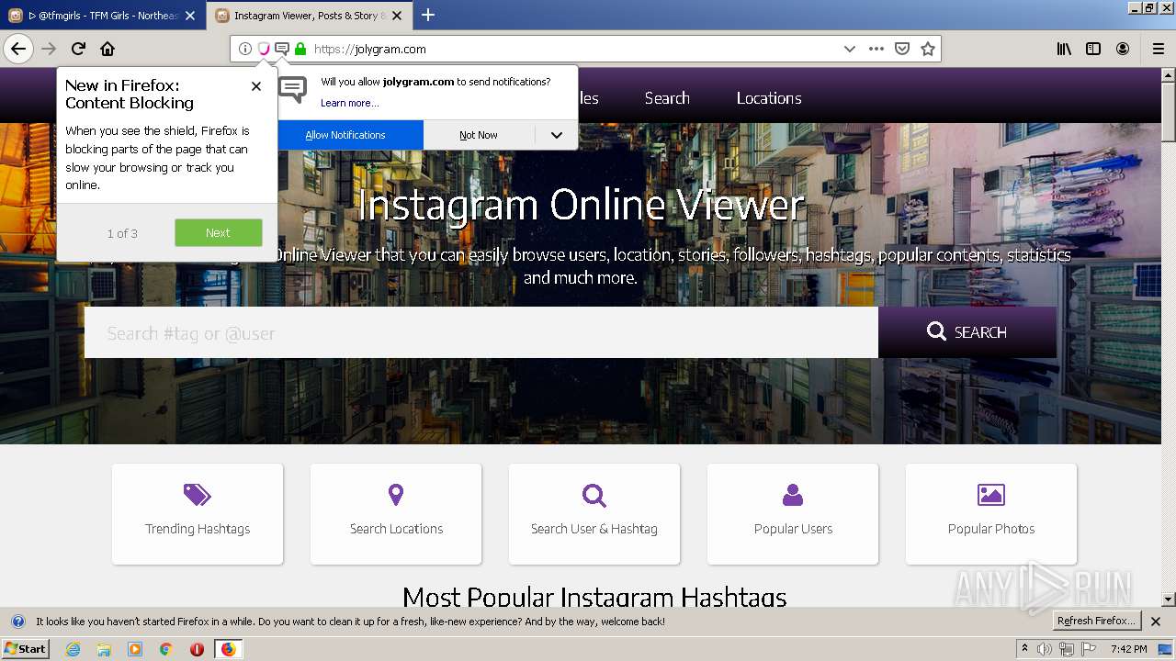
Task: Close the Instagram Viewer tab
Action: click(x=397, y=16)
